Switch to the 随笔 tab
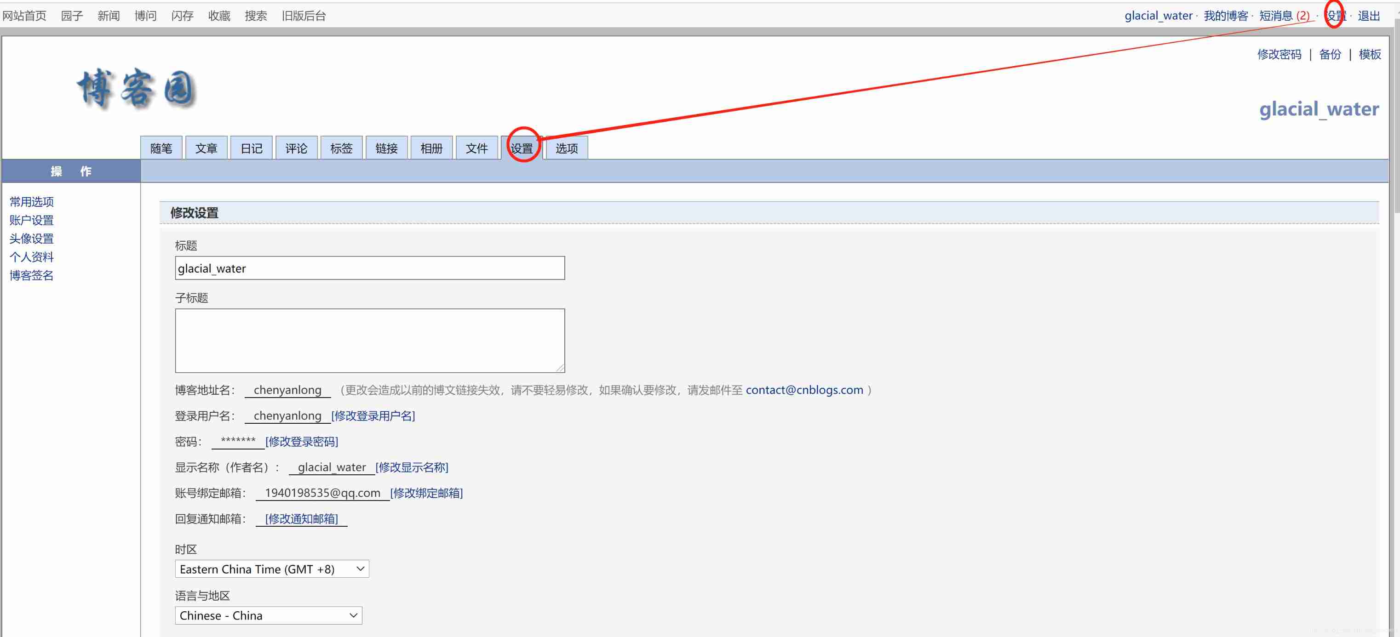This screenshot has height=637, width=1400. 161,147
